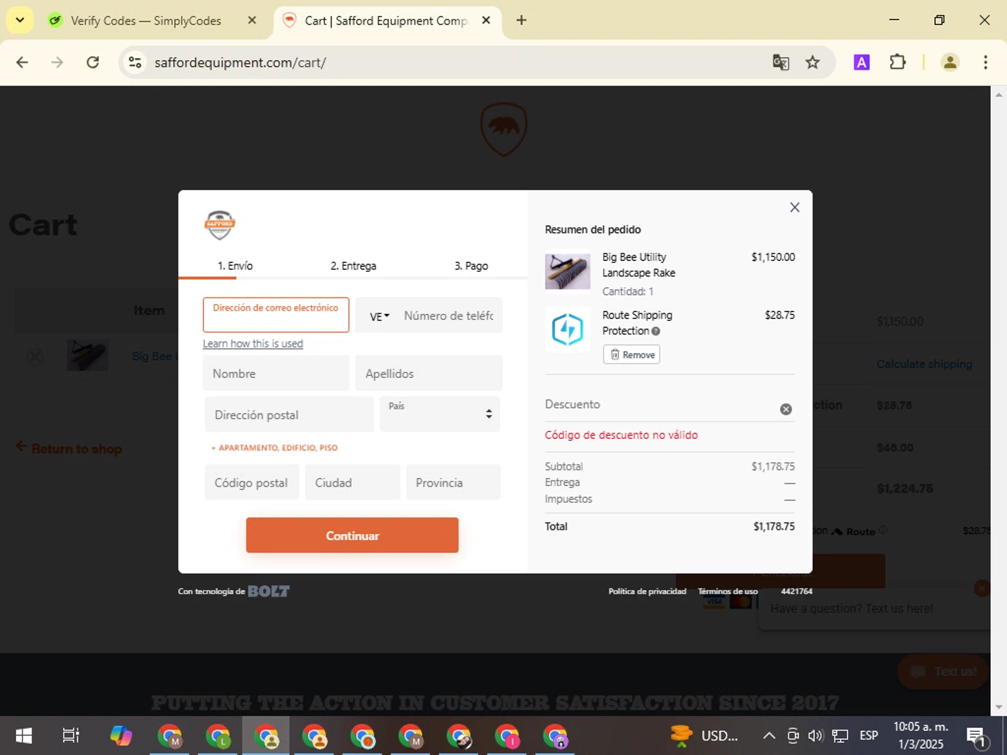Viewport: 1007px width, 755px height.
Task: Select the 2. Entrega step tab
Action: 353,266
